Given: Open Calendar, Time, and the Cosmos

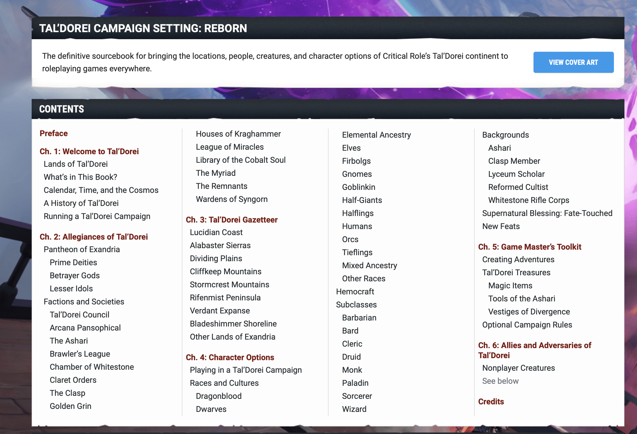Looking at the screenshot, I should 101,190.
